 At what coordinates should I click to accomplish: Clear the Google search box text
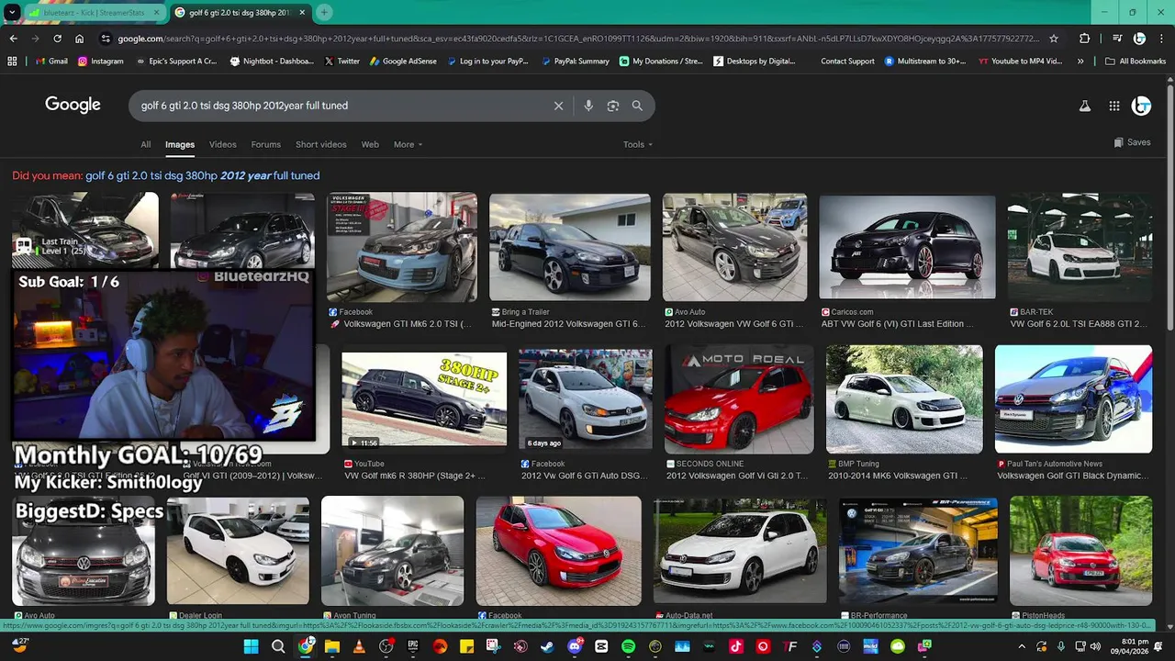558,106
